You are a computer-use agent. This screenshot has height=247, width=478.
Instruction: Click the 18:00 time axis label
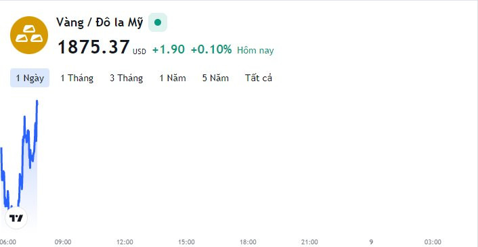click(x=248, y=242)
